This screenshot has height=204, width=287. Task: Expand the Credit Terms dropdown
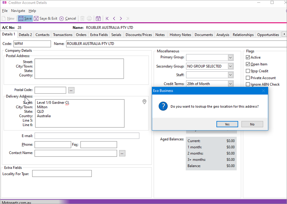[230, 84]
